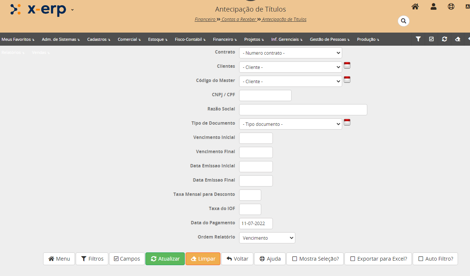Click the Razão Social input field
Screen dimensions: 470x276
click(303, 110)
